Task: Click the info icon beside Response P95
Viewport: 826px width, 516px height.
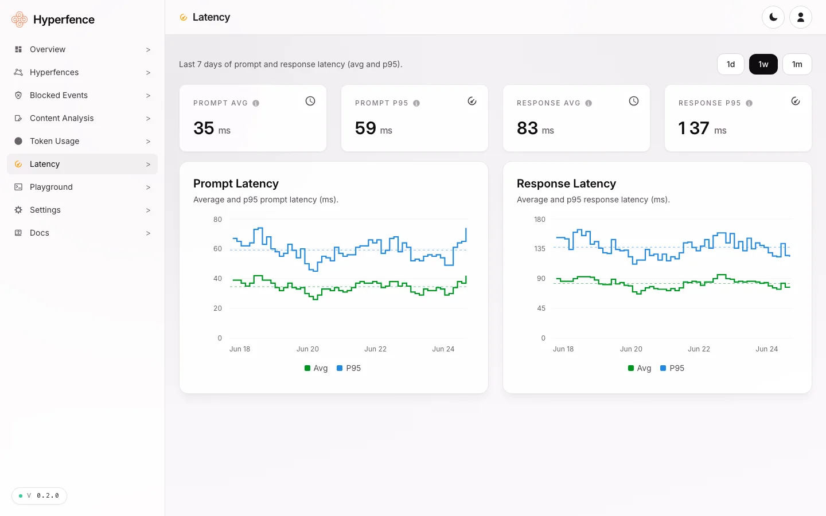Action: [749, 103]
